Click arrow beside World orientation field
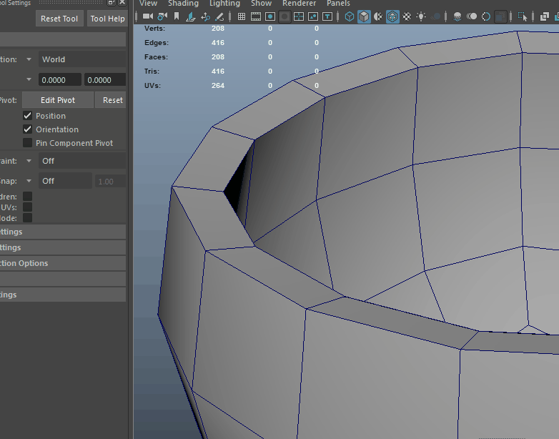Screen dimensions: 559x439 point(29,59)
